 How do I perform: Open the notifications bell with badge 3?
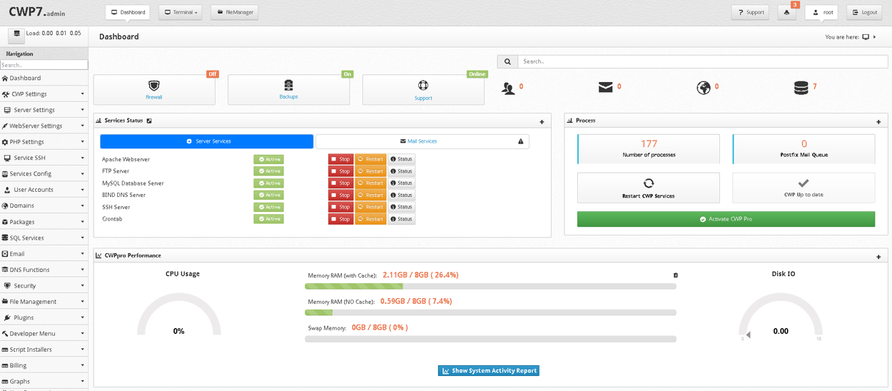pos(787,12)
